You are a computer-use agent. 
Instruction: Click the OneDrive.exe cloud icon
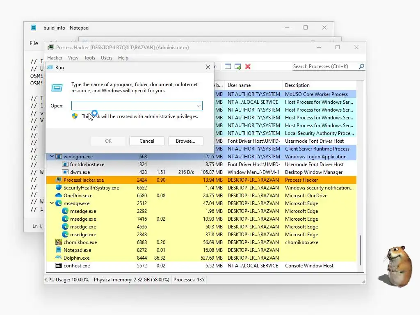click(59, 195)
